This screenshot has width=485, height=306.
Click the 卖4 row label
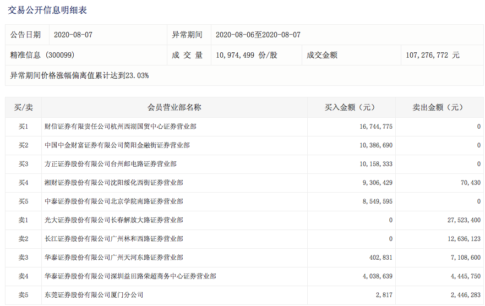click(23, 276)
